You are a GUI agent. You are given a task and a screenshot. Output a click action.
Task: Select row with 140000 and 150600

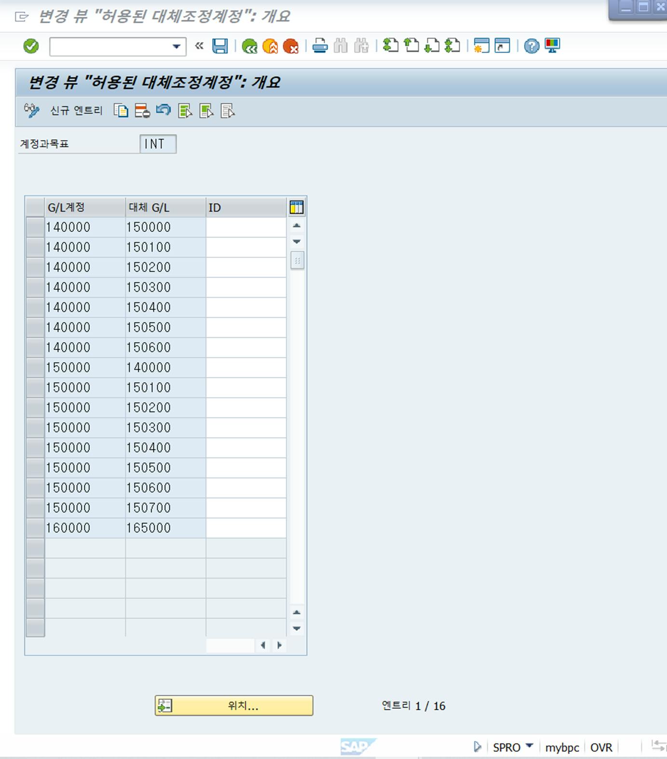[x=35, y=347]
